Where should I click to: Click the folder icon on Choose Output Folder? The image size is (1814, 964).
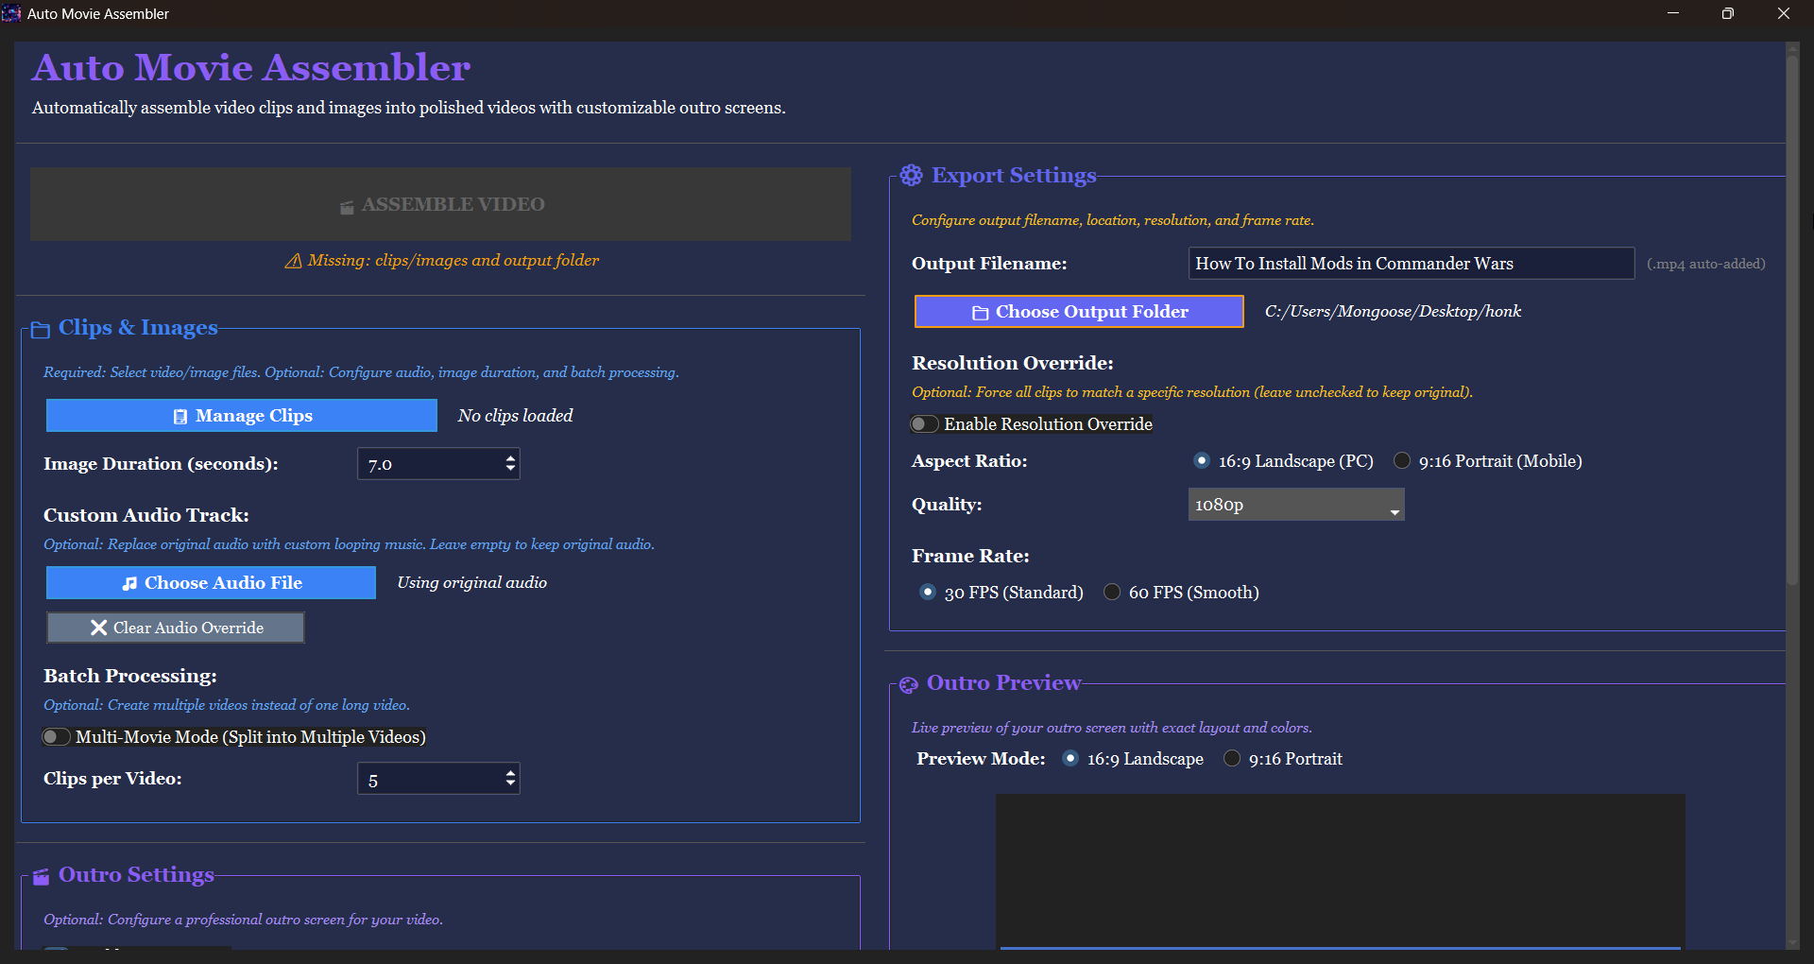click(x=980, y=313)
